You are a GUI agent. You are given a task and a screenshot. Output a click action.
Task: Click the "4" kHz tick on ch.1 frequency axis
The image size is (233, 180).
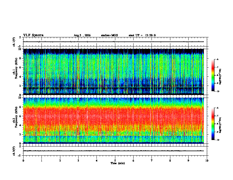tap(20, 77)
